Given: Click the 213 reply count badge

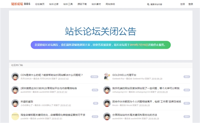Looking at the screenshot, I should click(x=95, y=116).
